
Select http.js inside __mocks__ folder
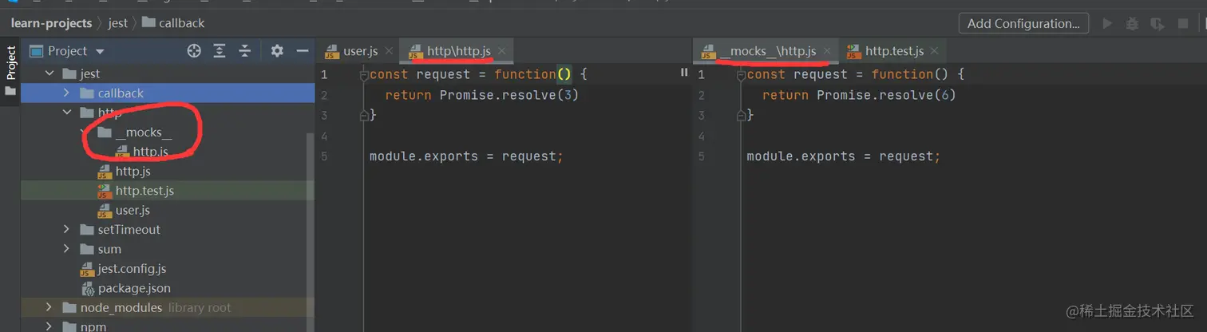[150, 152]
